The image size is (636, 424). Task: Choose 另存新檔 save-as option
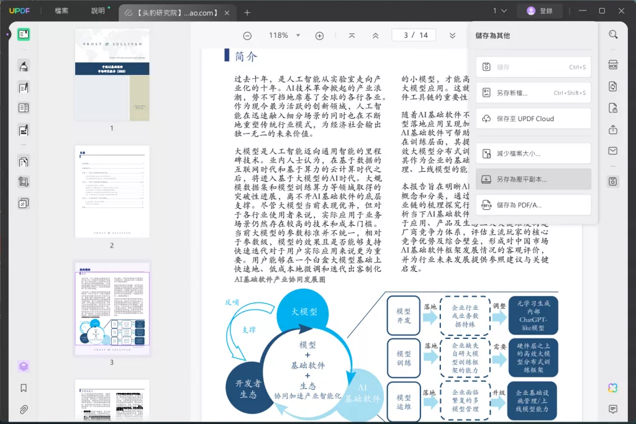tap(533, 93)
